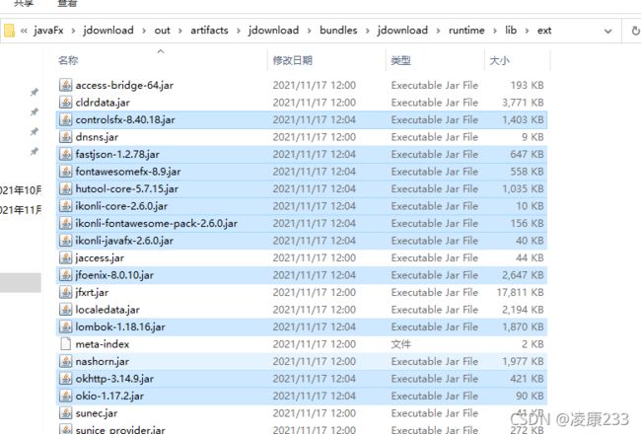Image resolution: width=641 pixels, height=434 pixels.
Task: Select the localedata.jar file name
Action: pos(107,310)
